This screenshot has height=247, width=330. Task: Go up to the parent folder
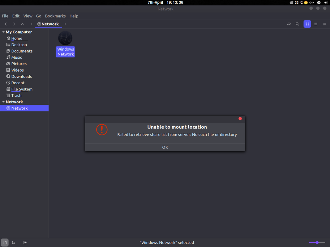(23, 24)
